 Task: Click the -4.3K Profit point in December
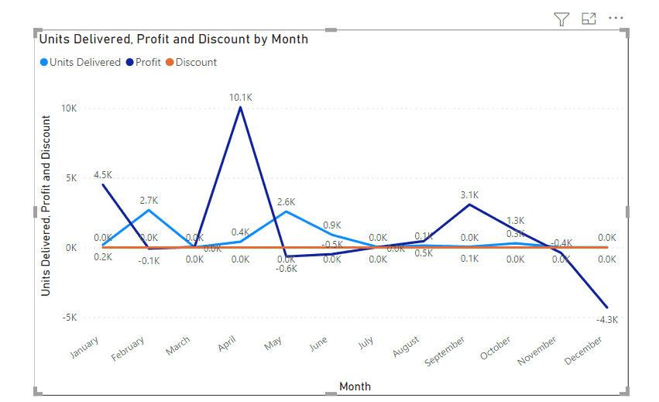click(607, 308)
